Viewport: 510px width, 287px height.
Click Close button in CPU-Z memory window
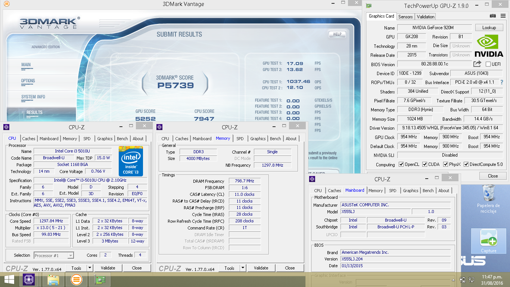click(x=290, y=268)
